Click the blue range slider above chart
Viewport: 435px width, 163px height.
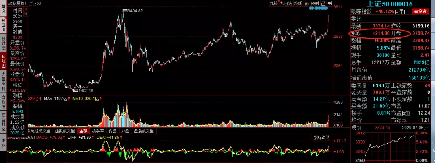pyautogui.click(x=319, y=8)
